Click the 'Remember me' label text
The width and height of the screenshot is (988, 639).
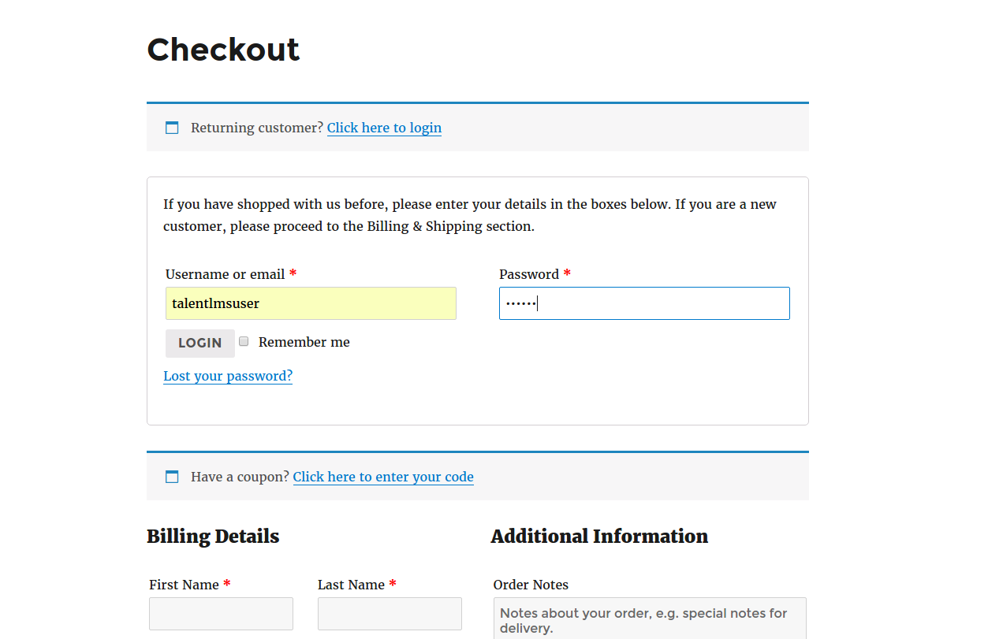pyautogui.click(x=304, y=342)
